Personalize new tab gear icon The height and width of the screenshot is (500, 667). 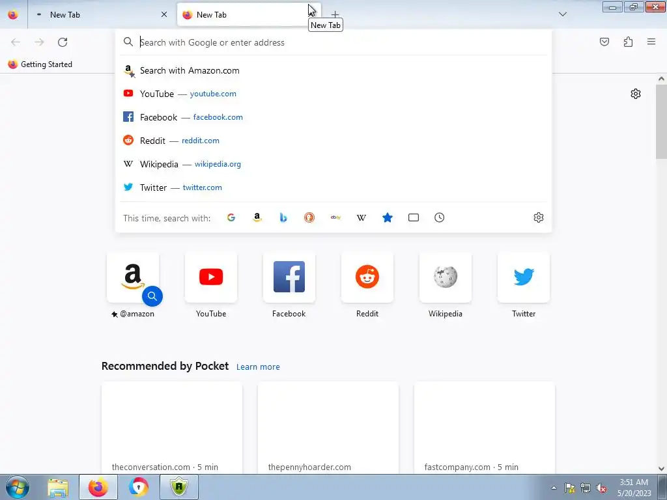(x=636, y=94)
